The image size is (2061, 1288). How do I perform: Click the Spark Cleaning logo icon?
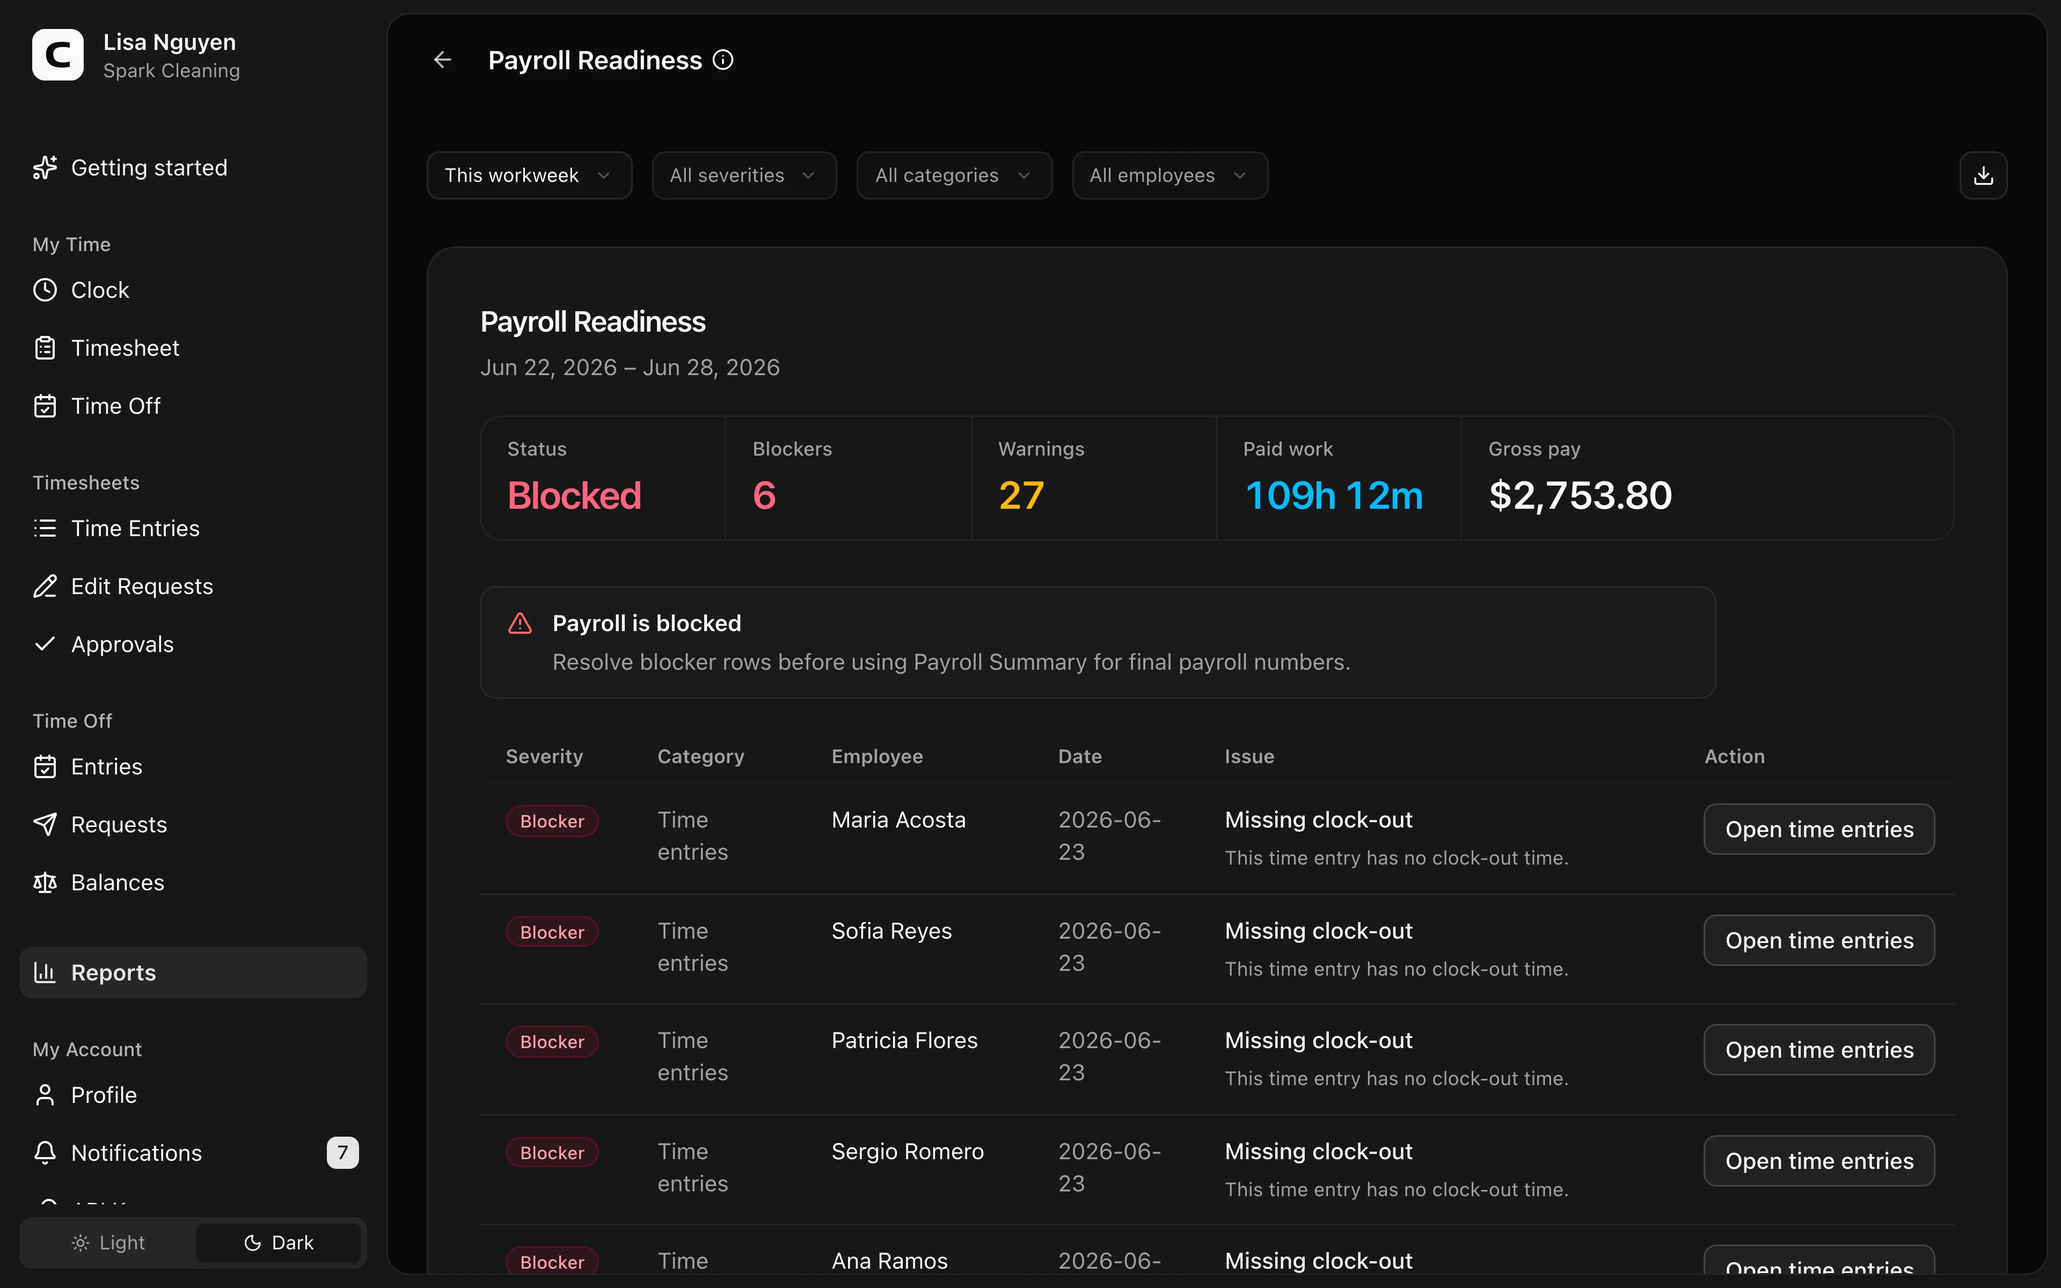58,55
